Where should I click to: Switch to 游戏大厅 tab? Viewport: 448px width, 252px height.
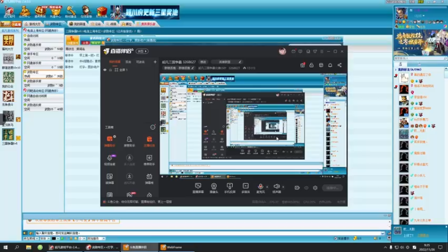pos(32,24)
